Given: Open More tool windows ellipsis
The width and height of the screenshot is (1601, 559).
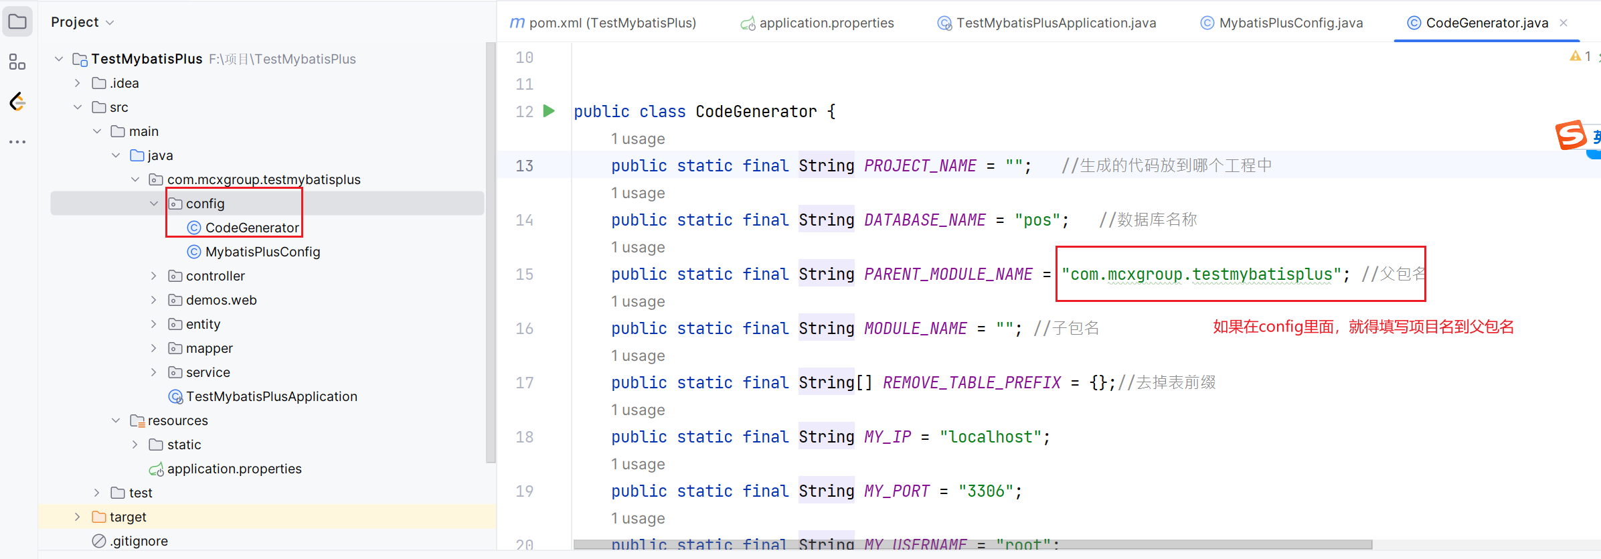Looking at the screenshot, I should (x=17, y=142).
